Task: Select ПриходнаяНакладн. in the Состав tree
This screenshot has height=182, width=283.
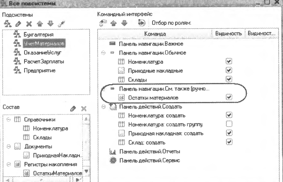Action: click(57, 155)
